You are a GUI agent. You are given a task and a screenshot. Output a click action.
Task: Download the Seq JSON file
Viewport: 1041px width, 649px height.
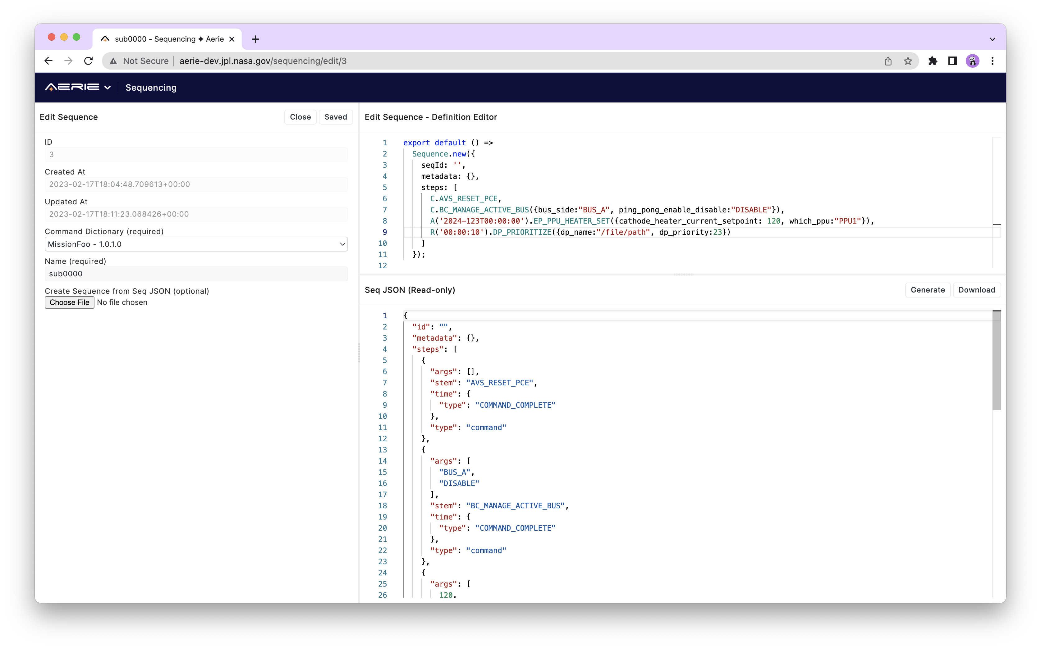coord(977,290)
